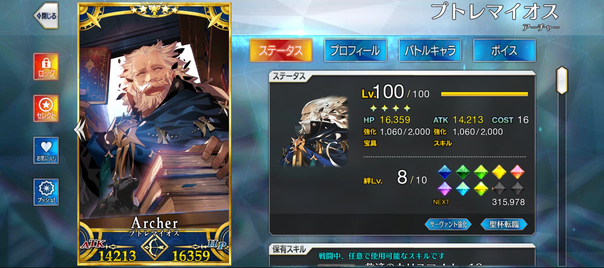Click the 閉じる back arrow button
Viewport: 604px width, 268px height.
coord(46,16)
